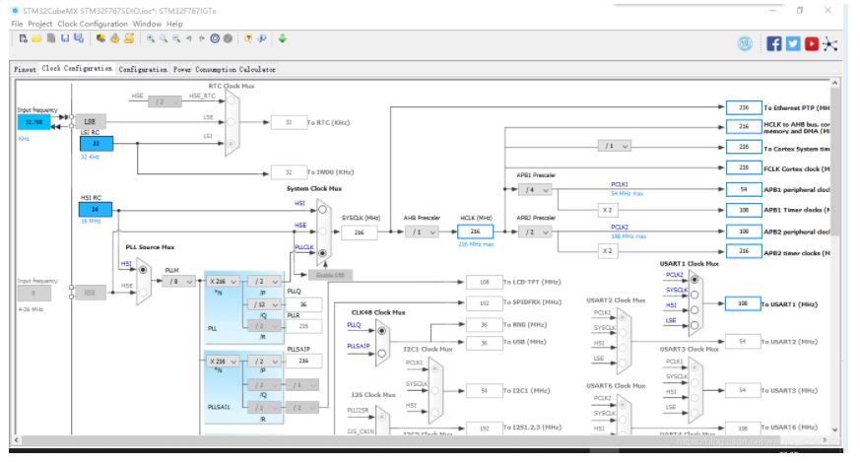
Task: Open the Clock Configuration menu
Action: (93, 25)
